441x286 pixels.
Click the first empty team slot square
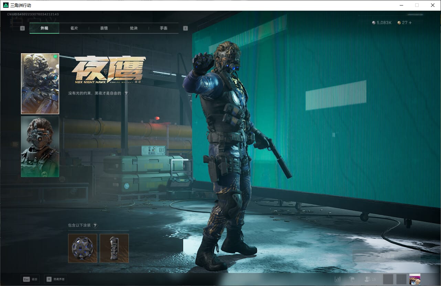click(388, 279)
